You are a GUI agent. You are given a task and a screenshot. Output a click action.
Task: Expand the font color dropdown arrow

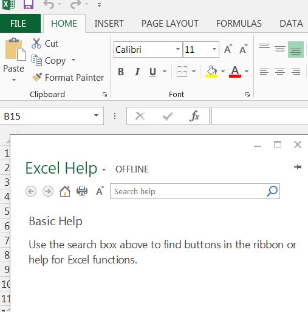[x=247, y=72]
